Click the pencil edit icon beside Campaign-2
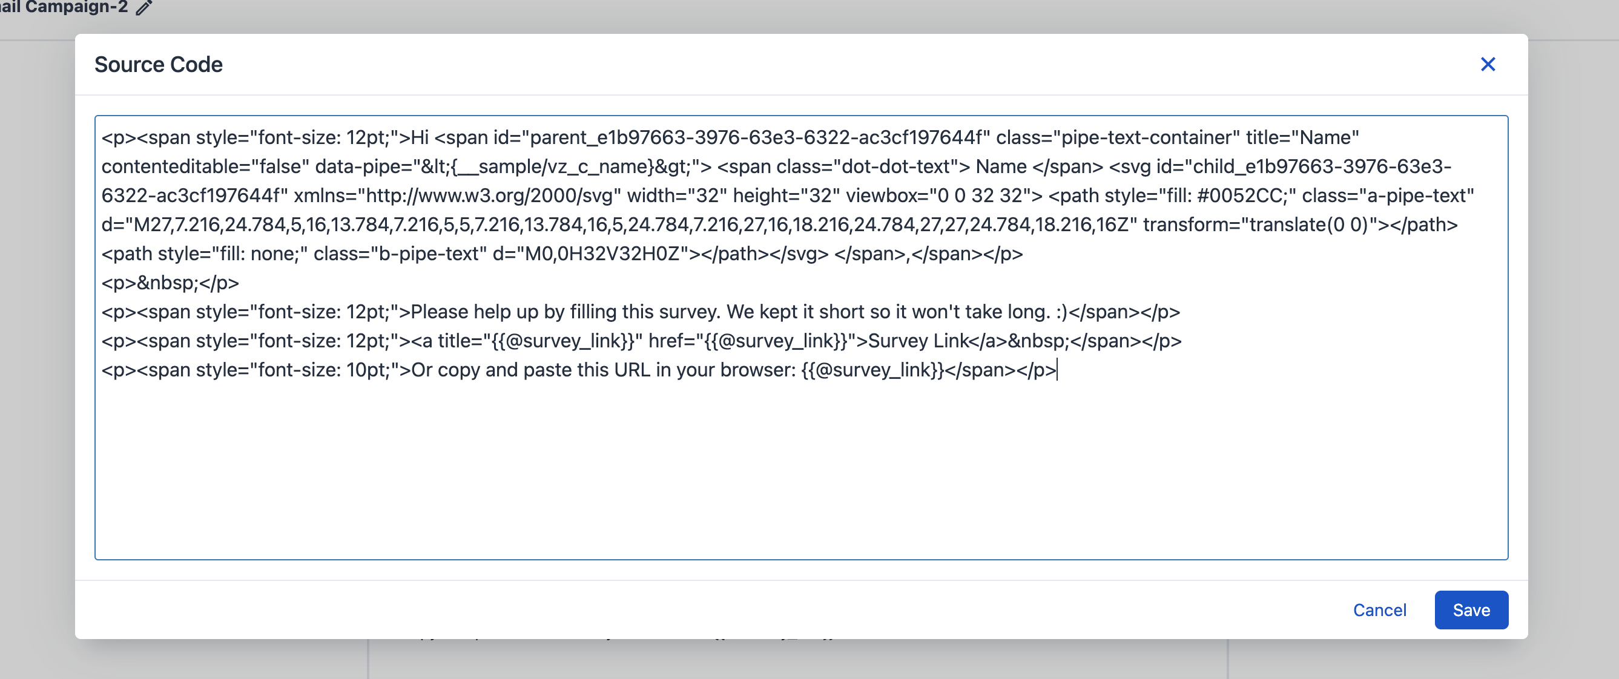This screenshot has width=1619, height=679. click(144, 7)
